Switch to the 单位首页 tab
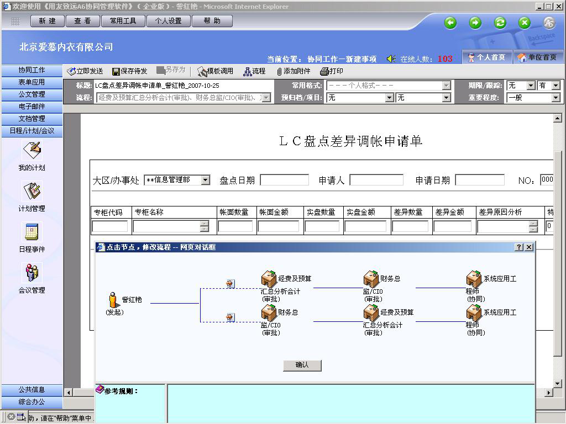The image size is (566, 424). pos(537,57)
